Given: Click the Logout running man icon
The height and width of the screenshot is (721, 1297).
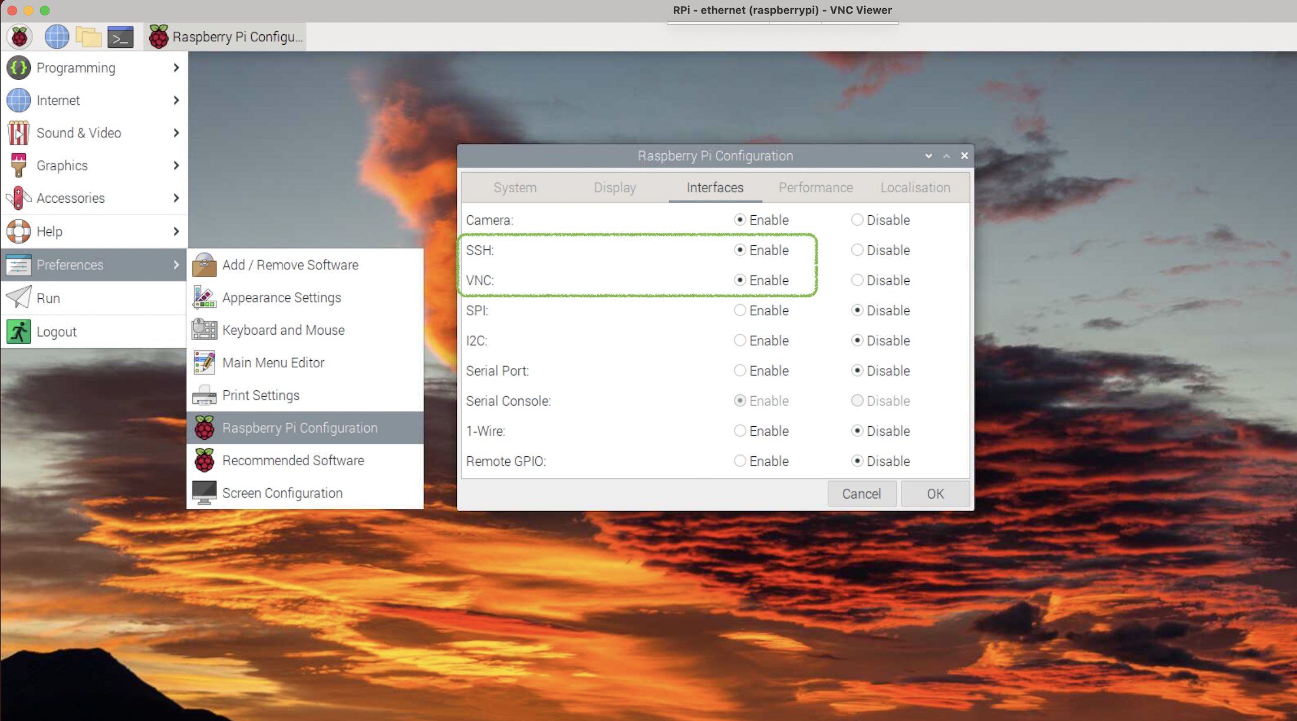Looking at the screenshot, I should coord(18,331).
